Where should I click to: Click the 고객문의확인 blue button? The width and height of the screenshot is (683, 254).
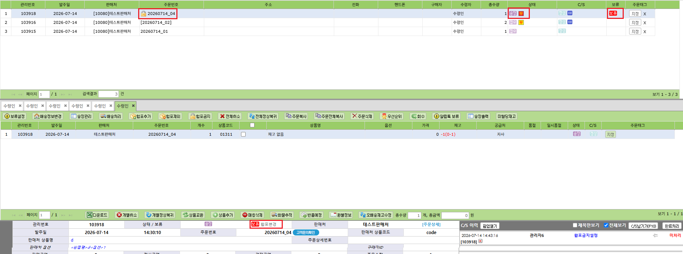point(306,232)
